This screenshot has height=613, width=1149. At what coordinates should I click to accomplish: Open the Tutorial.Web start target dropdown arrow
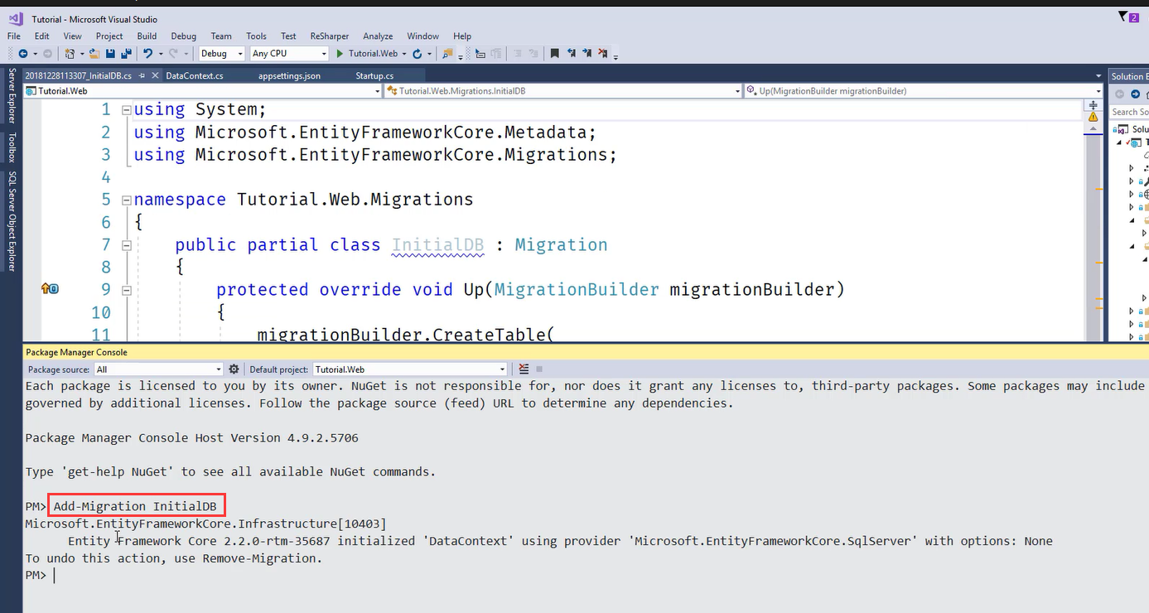[x=404, y=53]
